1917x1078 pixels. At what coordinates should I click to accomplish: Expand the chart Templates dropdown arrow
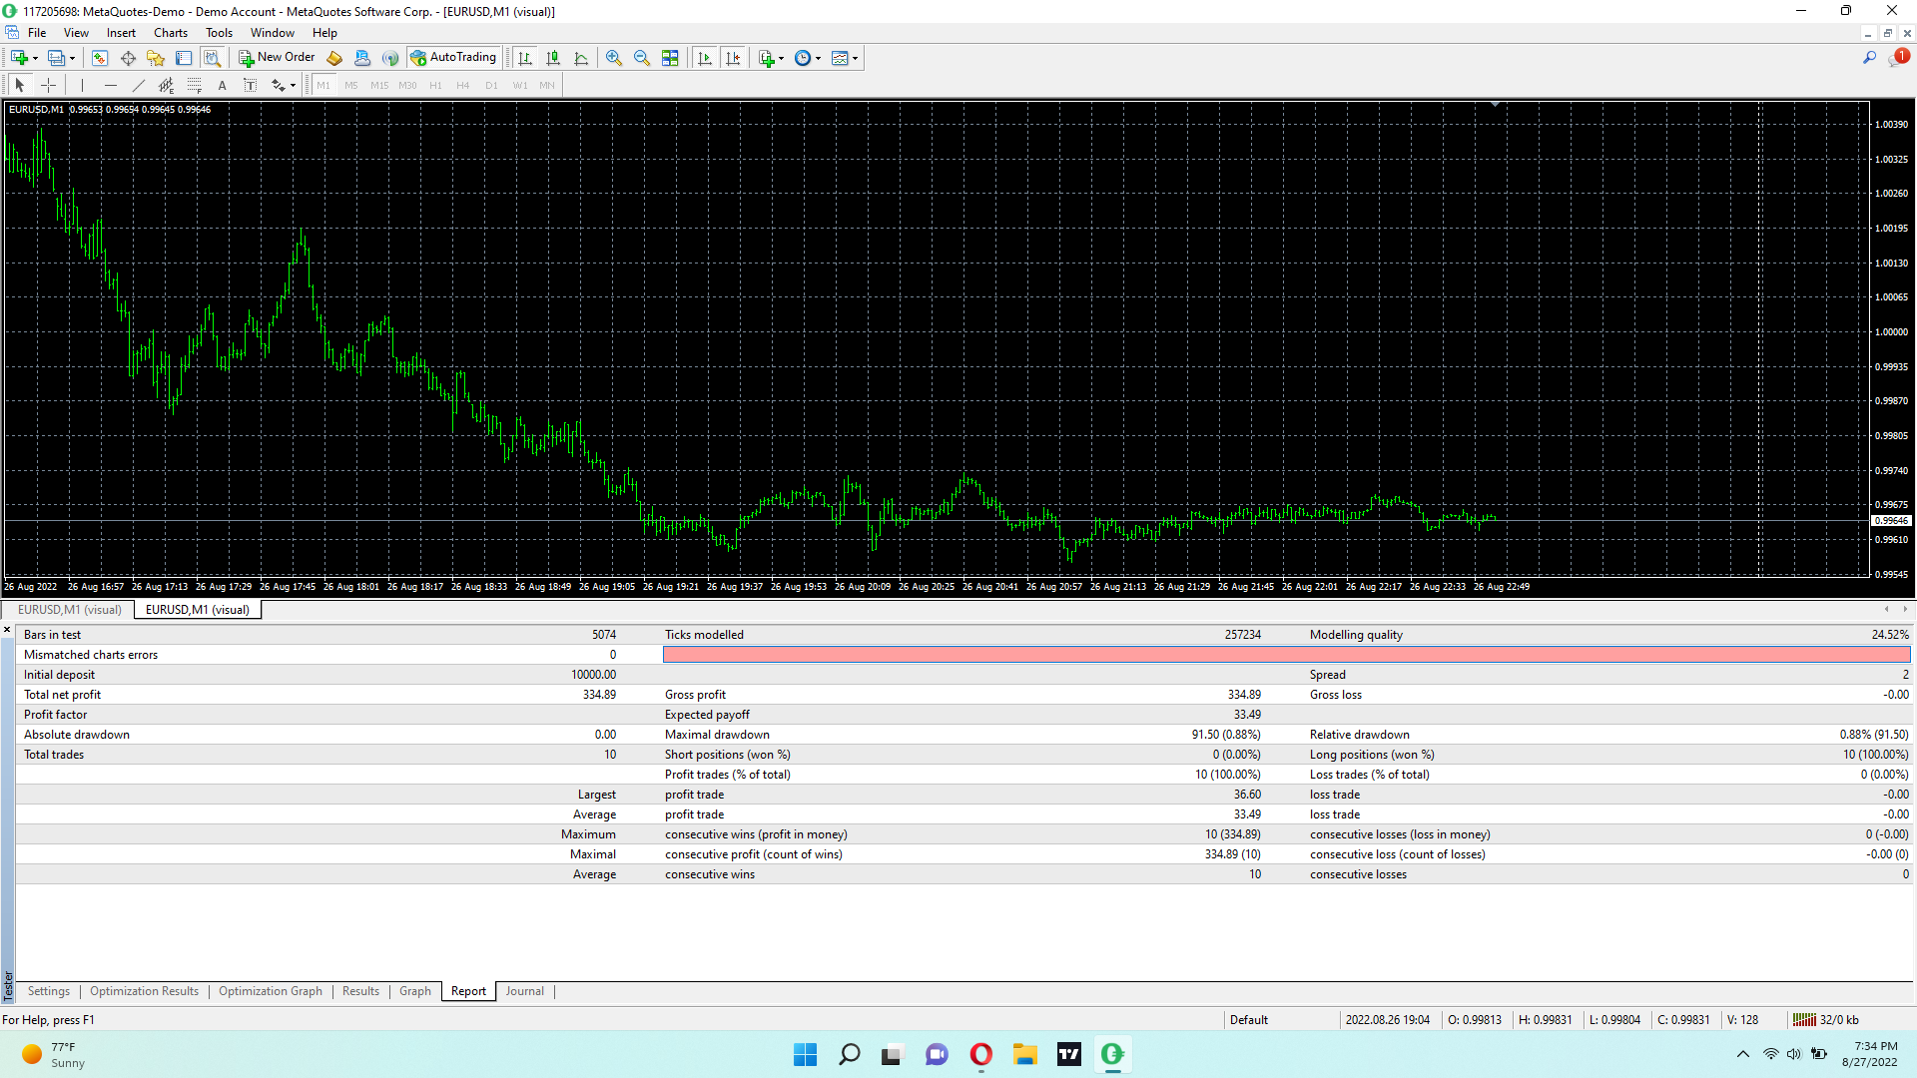856,58
